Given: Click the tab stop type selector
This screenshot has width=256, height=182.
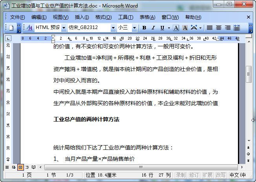Looking at the screenshot, I should [8, 38].
